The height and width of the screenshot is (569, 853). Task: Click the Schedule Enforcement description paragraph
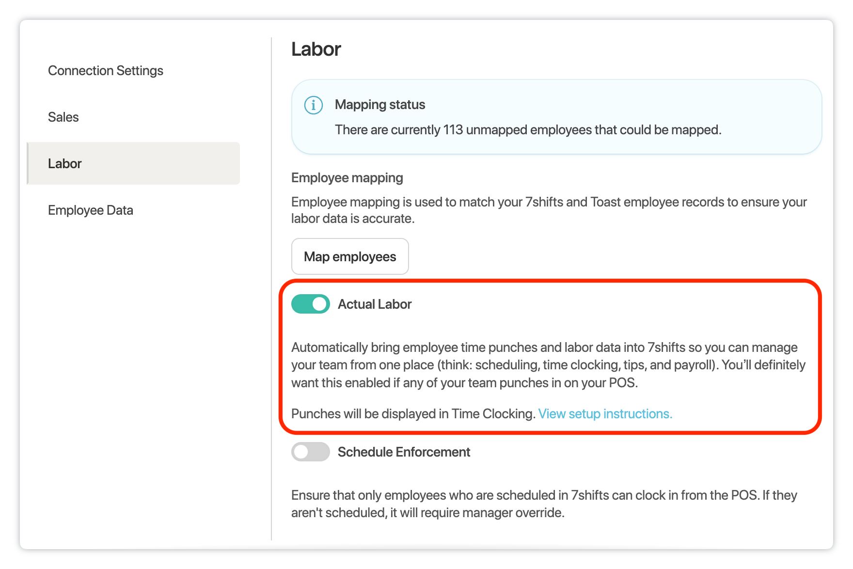(x=544, y=504)
